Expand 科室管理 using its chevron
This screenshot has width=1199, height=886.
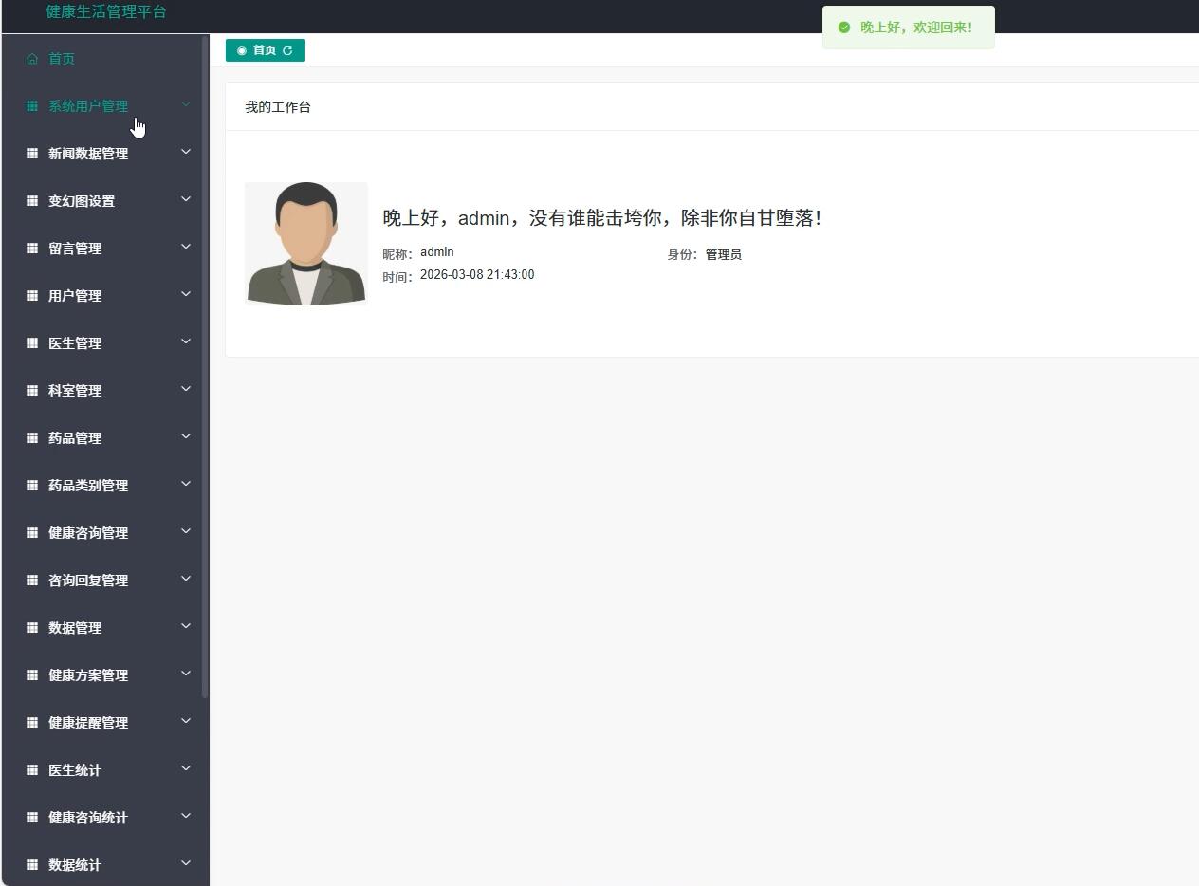pos(186,389)
